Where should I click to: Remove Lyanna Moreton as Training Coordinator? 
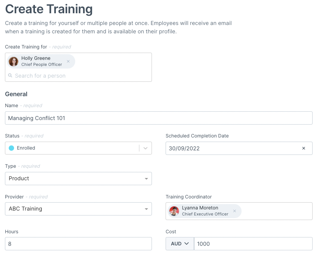[x=234, y=211]
